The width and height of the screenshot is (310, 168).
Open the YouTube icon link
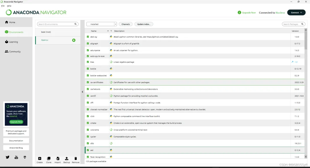(16, 157)
